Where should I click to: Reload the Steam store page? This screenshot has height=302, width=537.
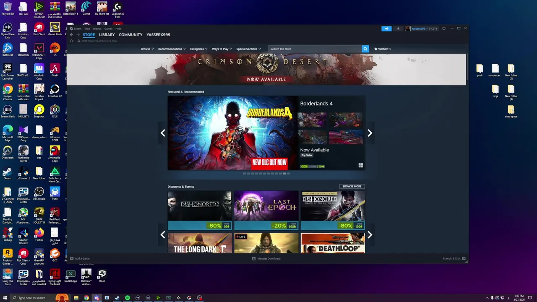(72, 41)
